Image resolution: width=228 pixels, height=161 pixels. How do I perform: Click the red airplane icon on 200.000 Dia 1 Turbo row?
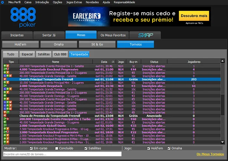[8, 119]
